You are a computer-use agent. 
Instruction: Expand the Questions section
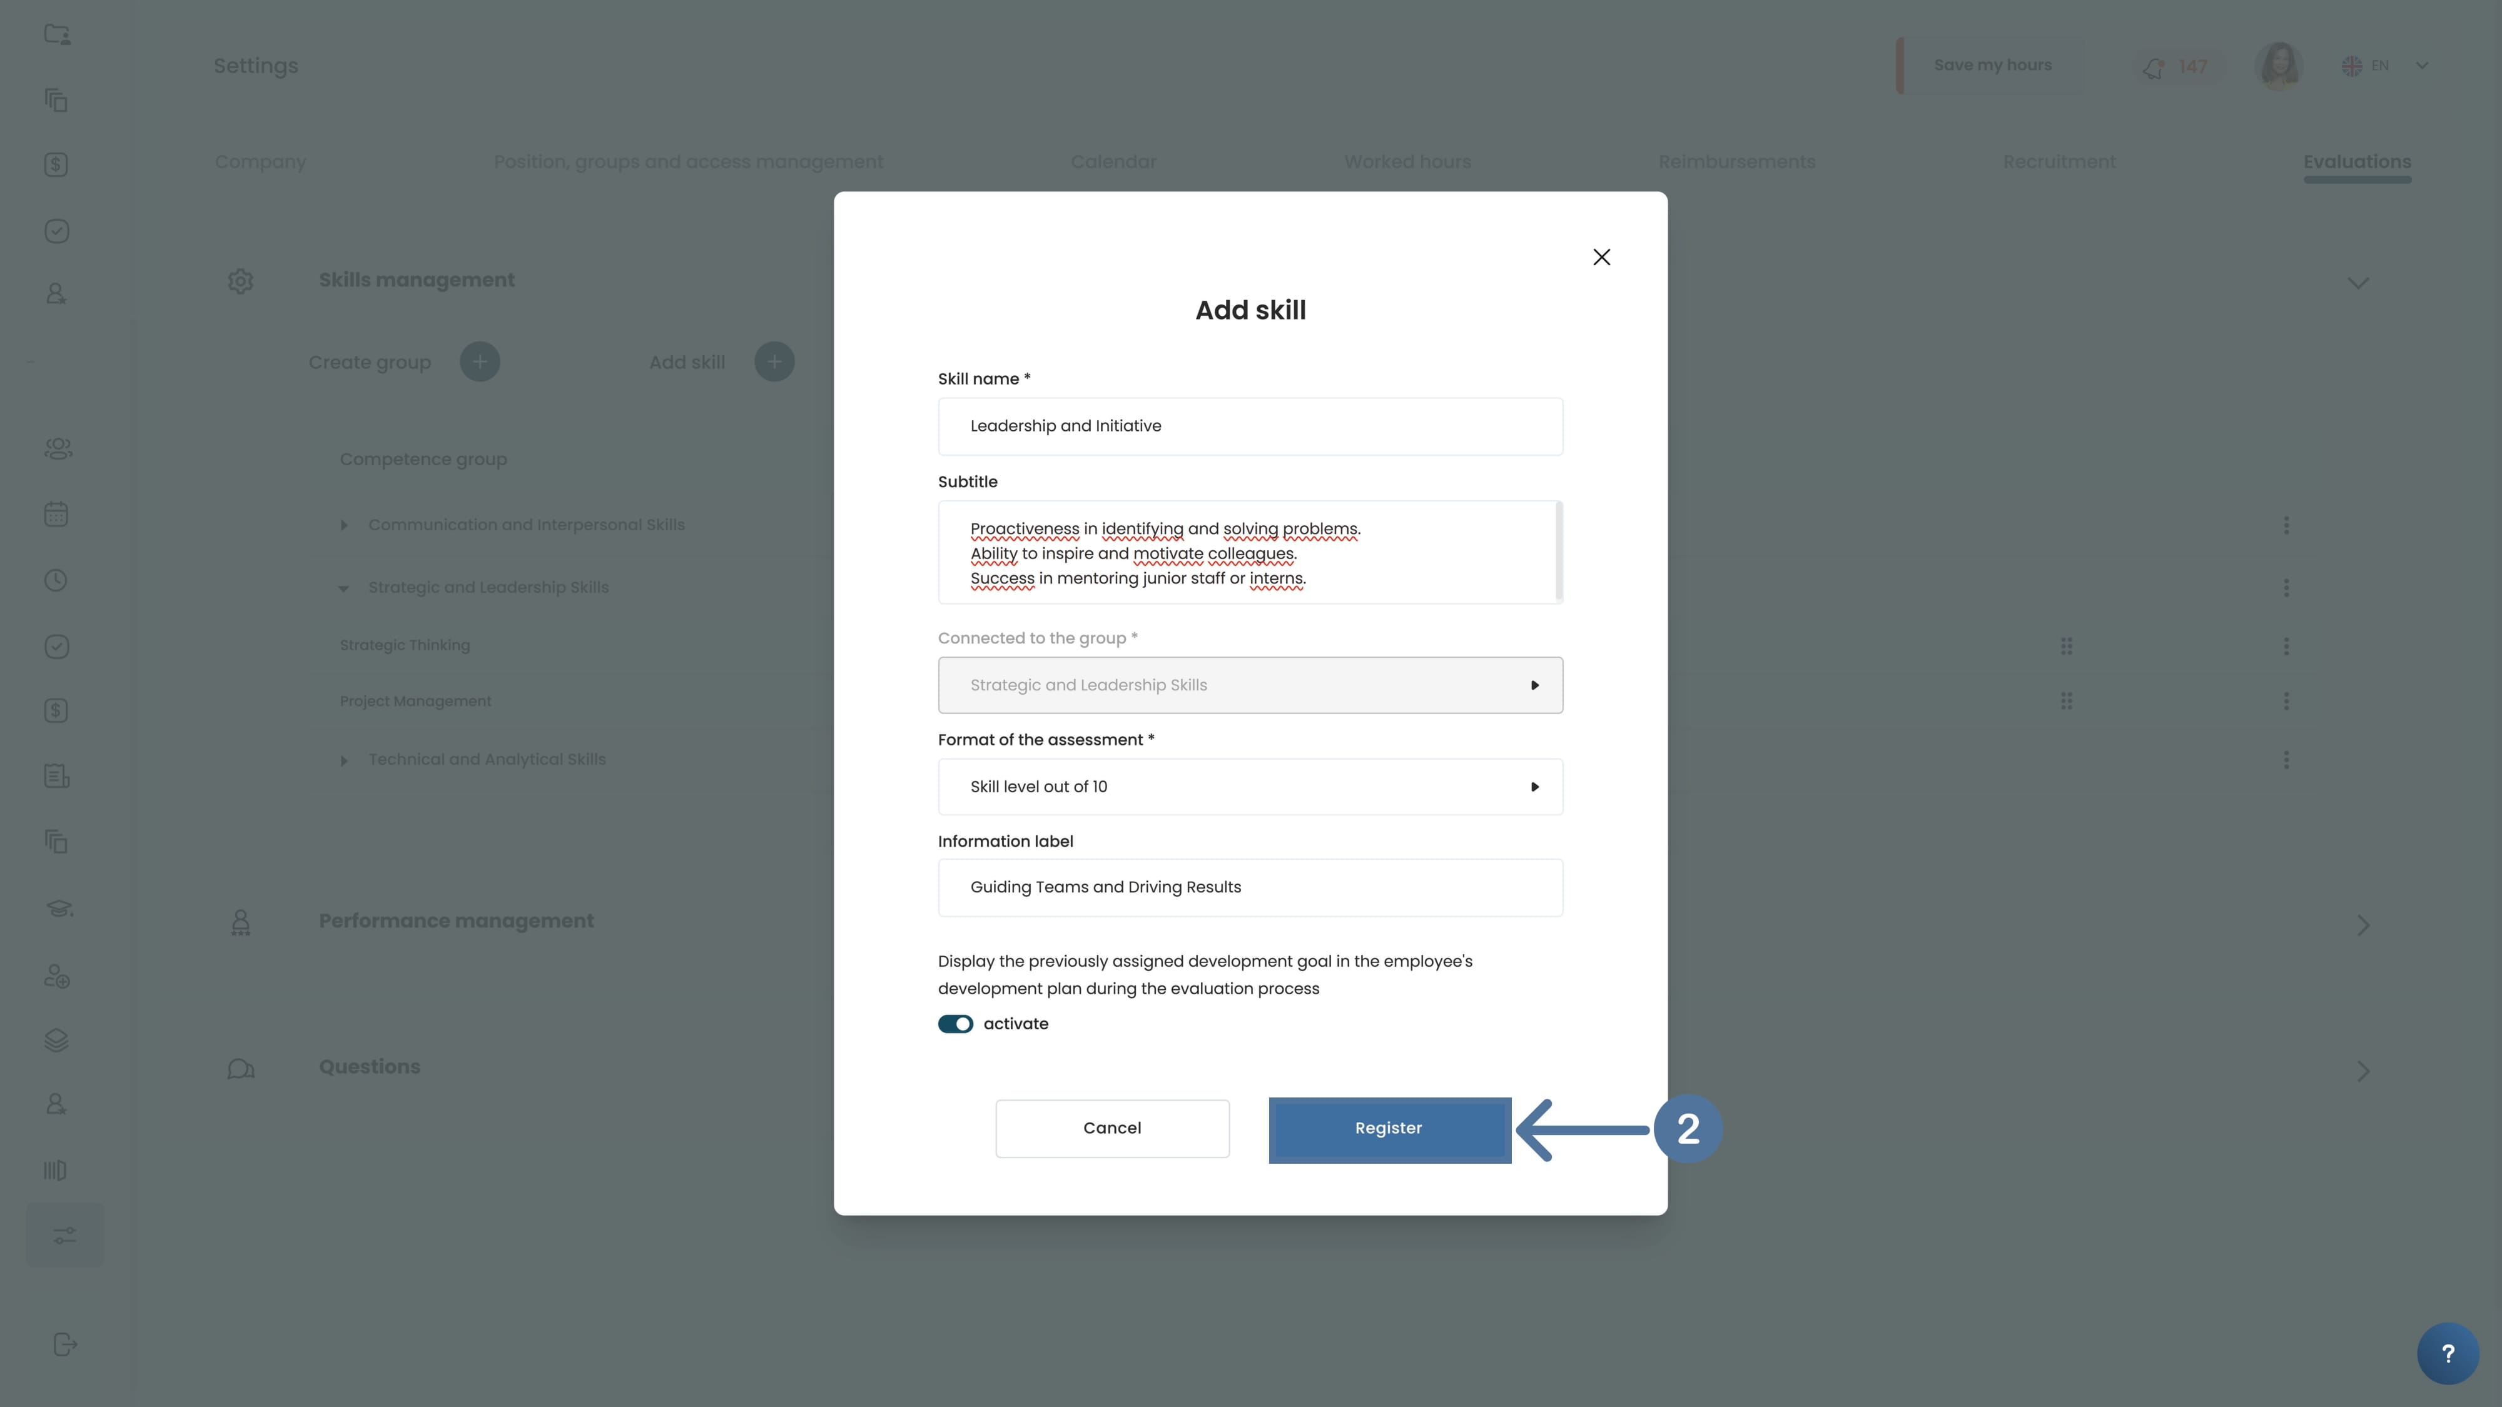click(x=2362, y=1071)
